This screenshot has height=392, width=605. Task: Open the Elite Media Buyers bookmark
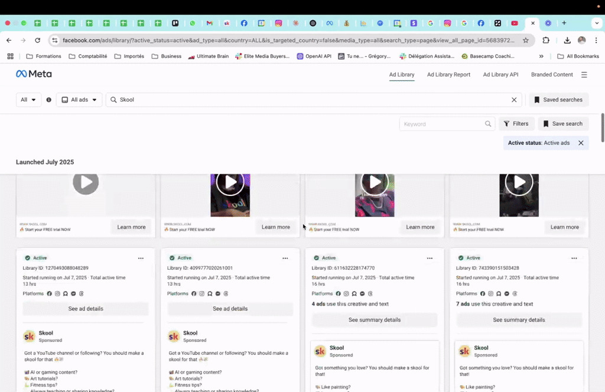pyautogui.click(x=262, y=56)
